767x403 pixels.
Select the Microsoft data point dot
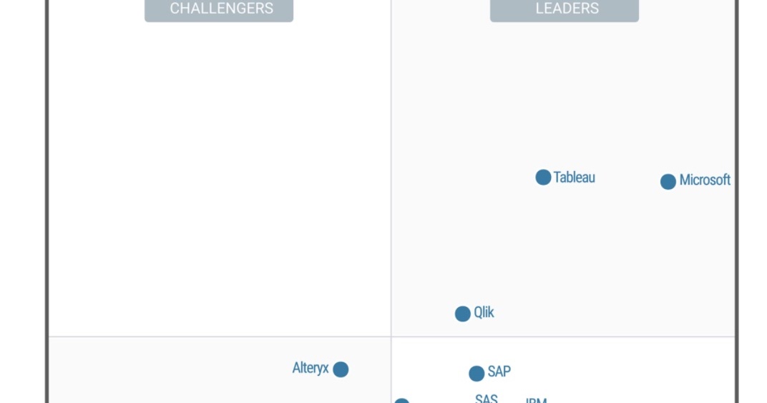668,182
